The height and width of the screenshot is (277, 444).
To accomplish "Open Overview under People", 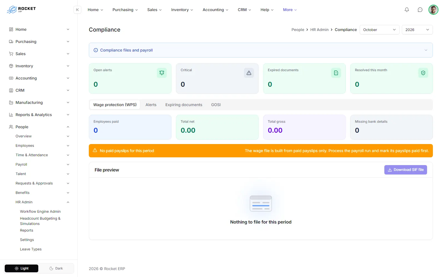I will click(42, 136).
